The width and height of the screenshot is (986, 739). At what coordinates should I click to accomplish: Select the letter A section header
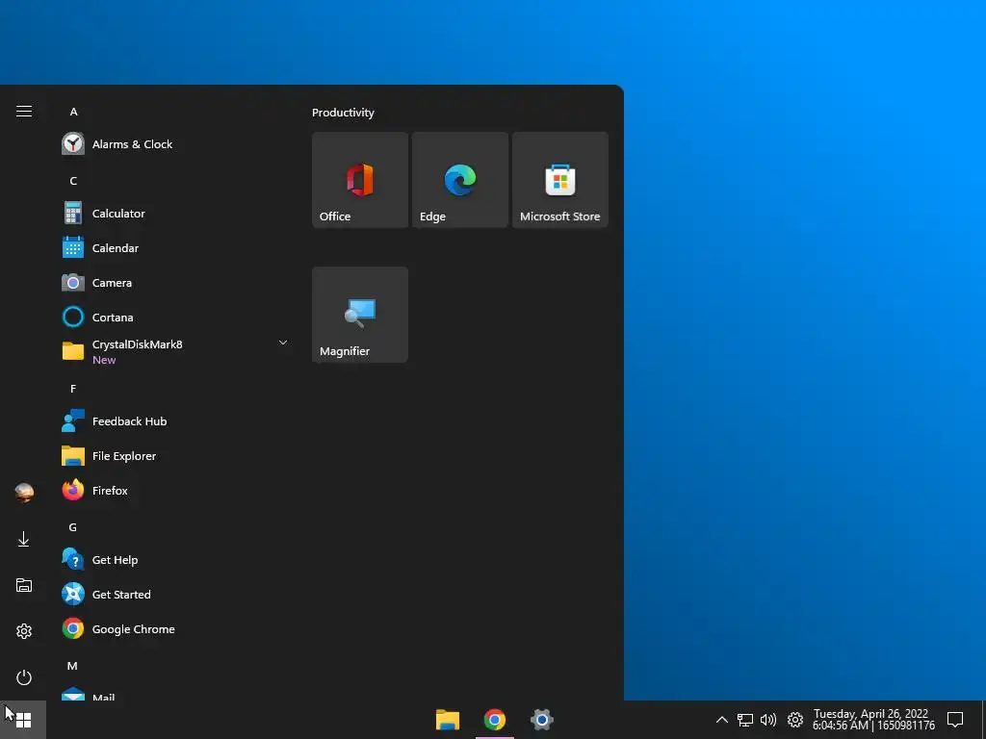73,112
